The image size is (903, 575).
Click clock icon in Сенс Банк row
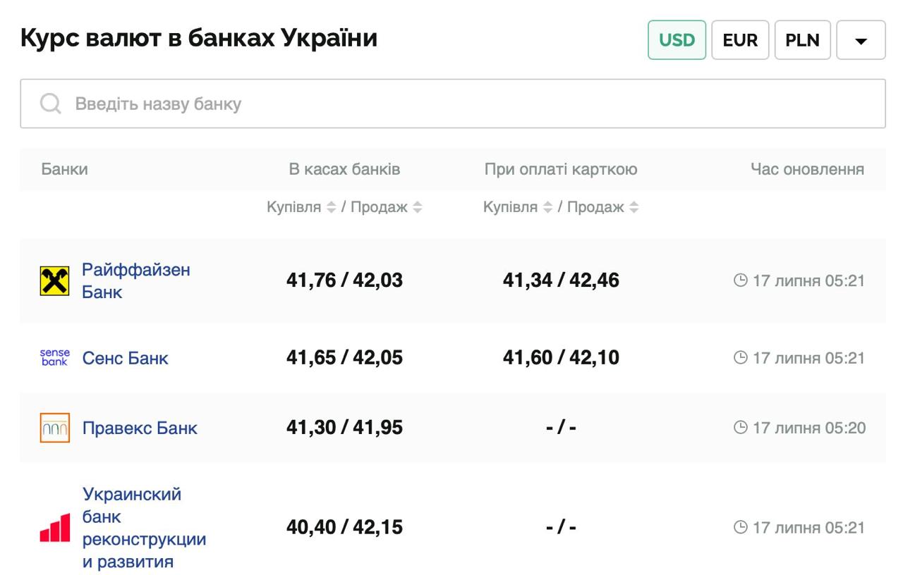point(740,358)
